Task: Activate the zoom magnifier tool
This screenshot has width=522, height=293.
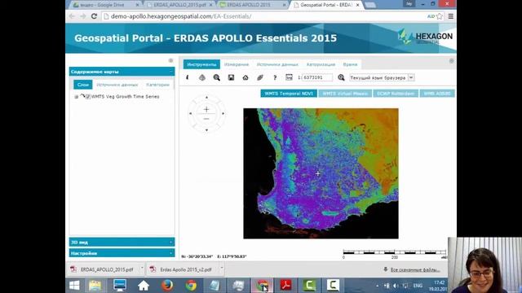Action: click(x=217, y=77)
